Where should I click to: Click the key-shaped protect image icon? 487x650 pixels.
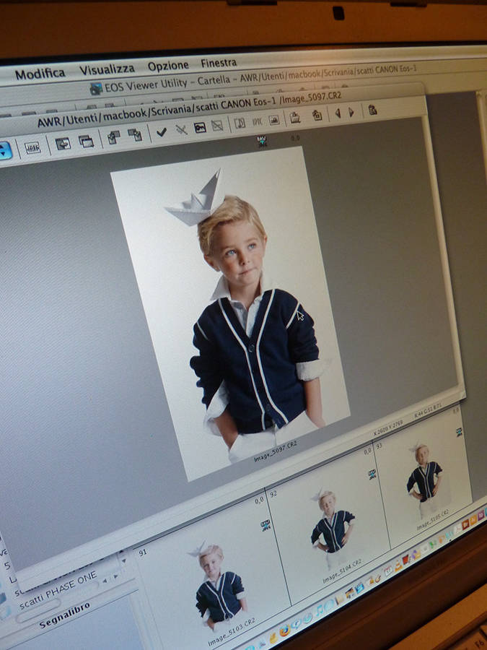[200, 127]
